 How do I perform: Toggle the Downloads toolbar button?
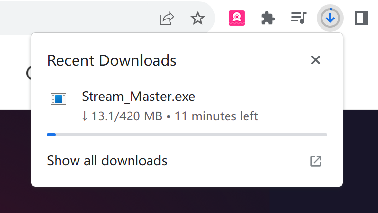point(330,18)
